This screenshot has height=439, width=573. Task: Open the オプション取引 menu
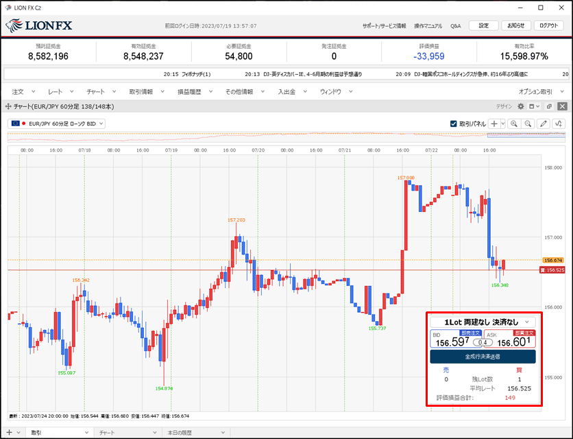(541, 91)
